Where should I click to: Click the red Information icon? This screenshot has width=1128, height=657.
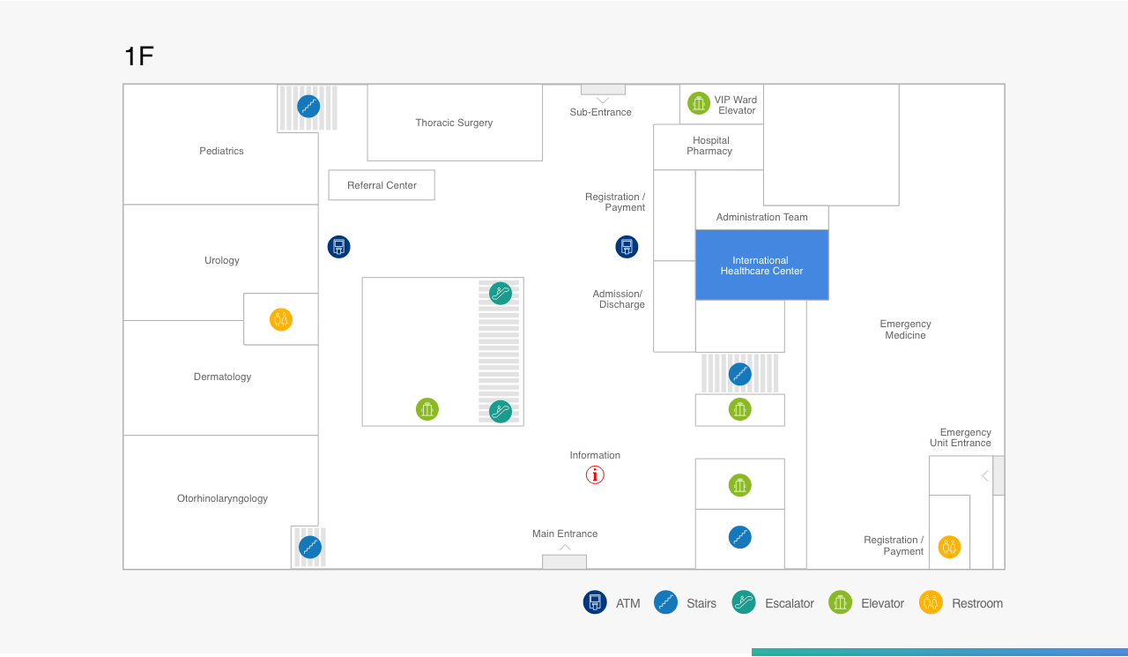[x=595, y=475]
